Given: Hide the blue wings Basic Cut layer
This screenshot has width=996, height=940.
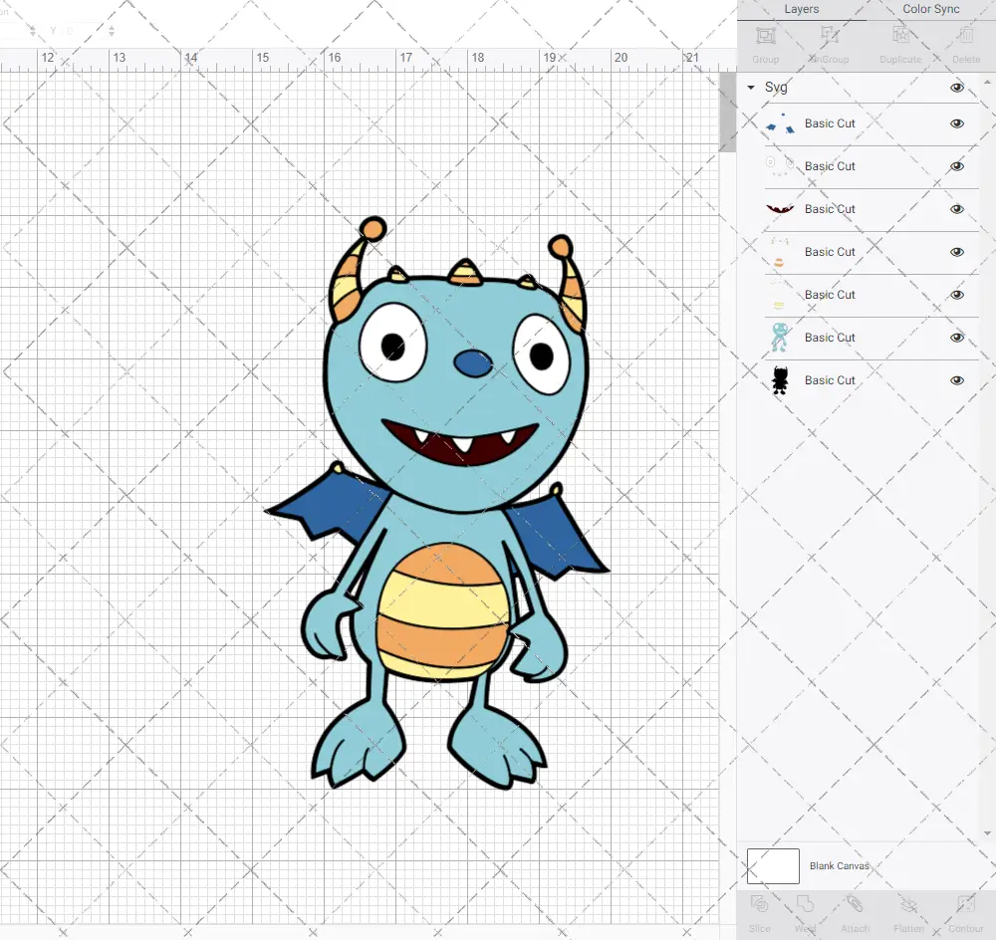Looking at the screenshot, I should (956, 123).
